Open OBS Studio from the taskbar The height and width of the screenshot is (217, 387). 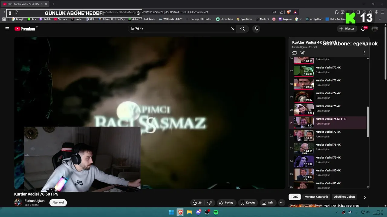point(207,212)
